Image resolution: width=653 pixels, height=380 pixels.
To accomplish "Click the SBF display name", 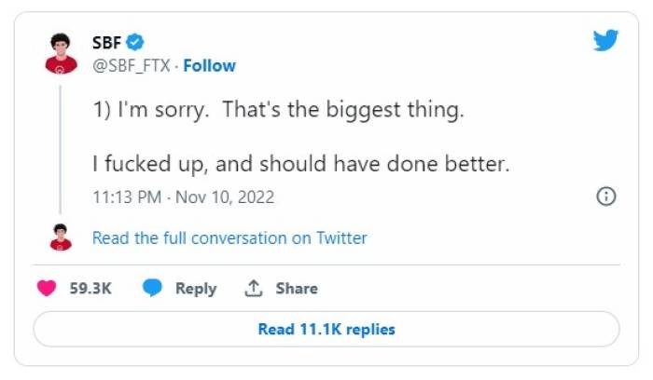I will point(107,42).
